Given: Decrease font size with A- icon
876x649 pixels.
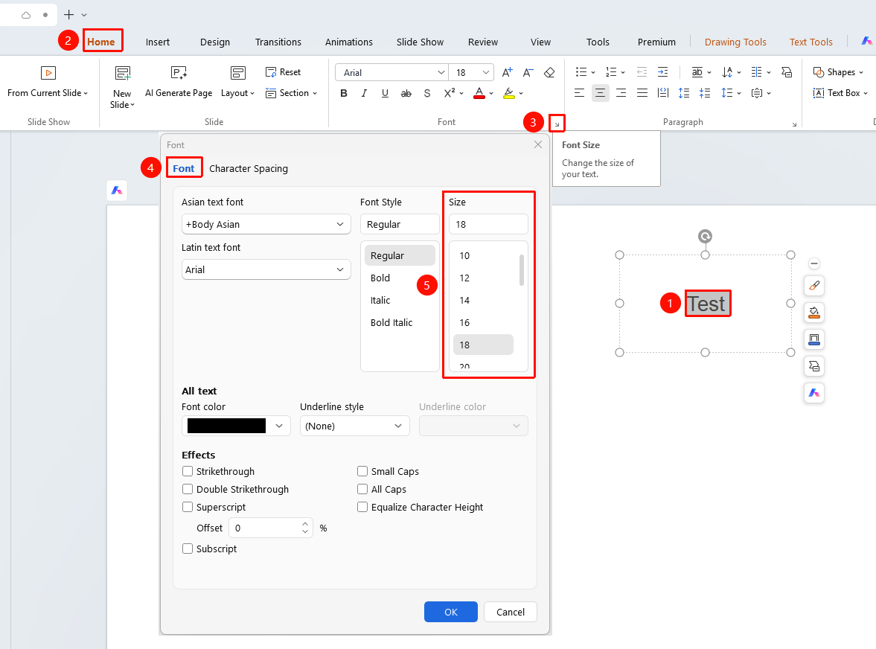Looking at the screenshot, I should [528, 73].
